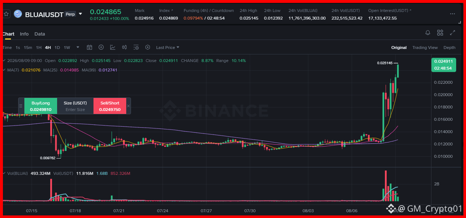The height and width of the screenshot is (218, 466).
Task: Open the Index price link
Action: point(166,11)
